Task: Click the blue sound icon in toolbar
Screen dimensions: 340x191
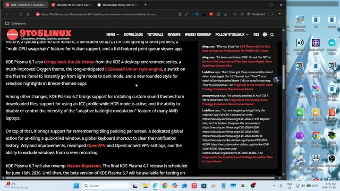Action: coord(197,14)
